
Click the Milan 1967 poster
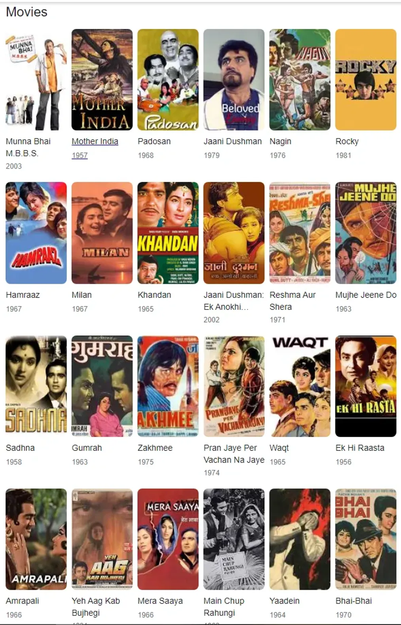click(102, 233)
